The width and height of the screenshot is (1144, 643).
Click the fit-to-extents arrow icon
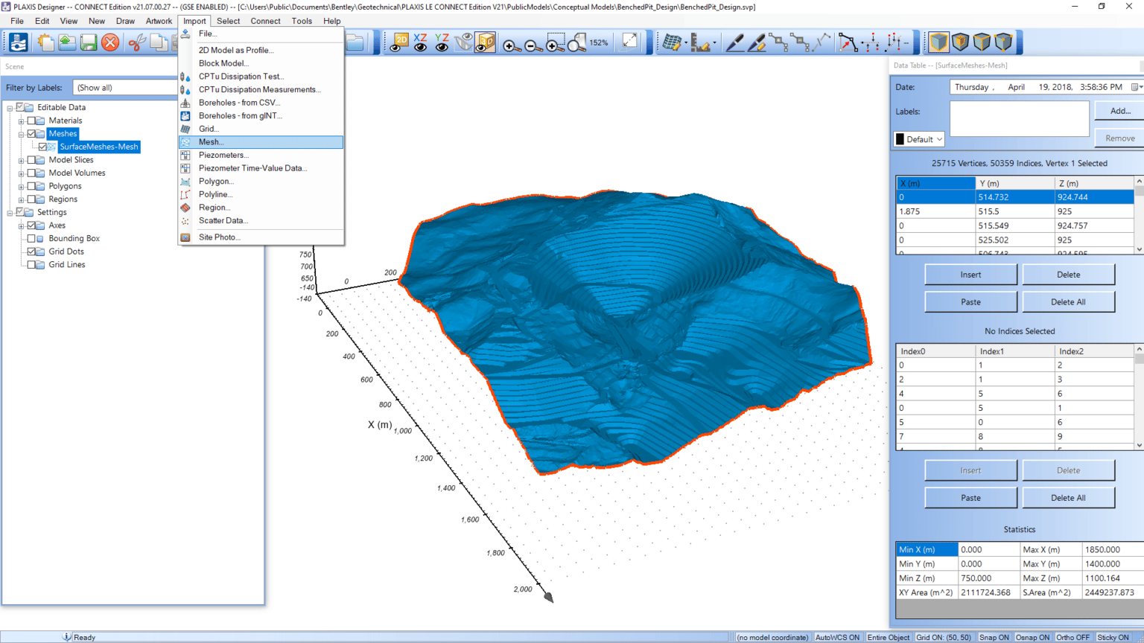629,42
